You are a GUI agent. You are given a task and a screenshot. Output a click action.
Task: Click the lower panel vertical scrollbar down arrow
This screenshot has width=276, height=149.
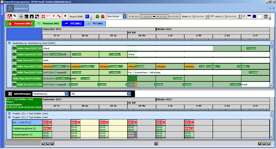pyautogui.click(x=271, y=137)
